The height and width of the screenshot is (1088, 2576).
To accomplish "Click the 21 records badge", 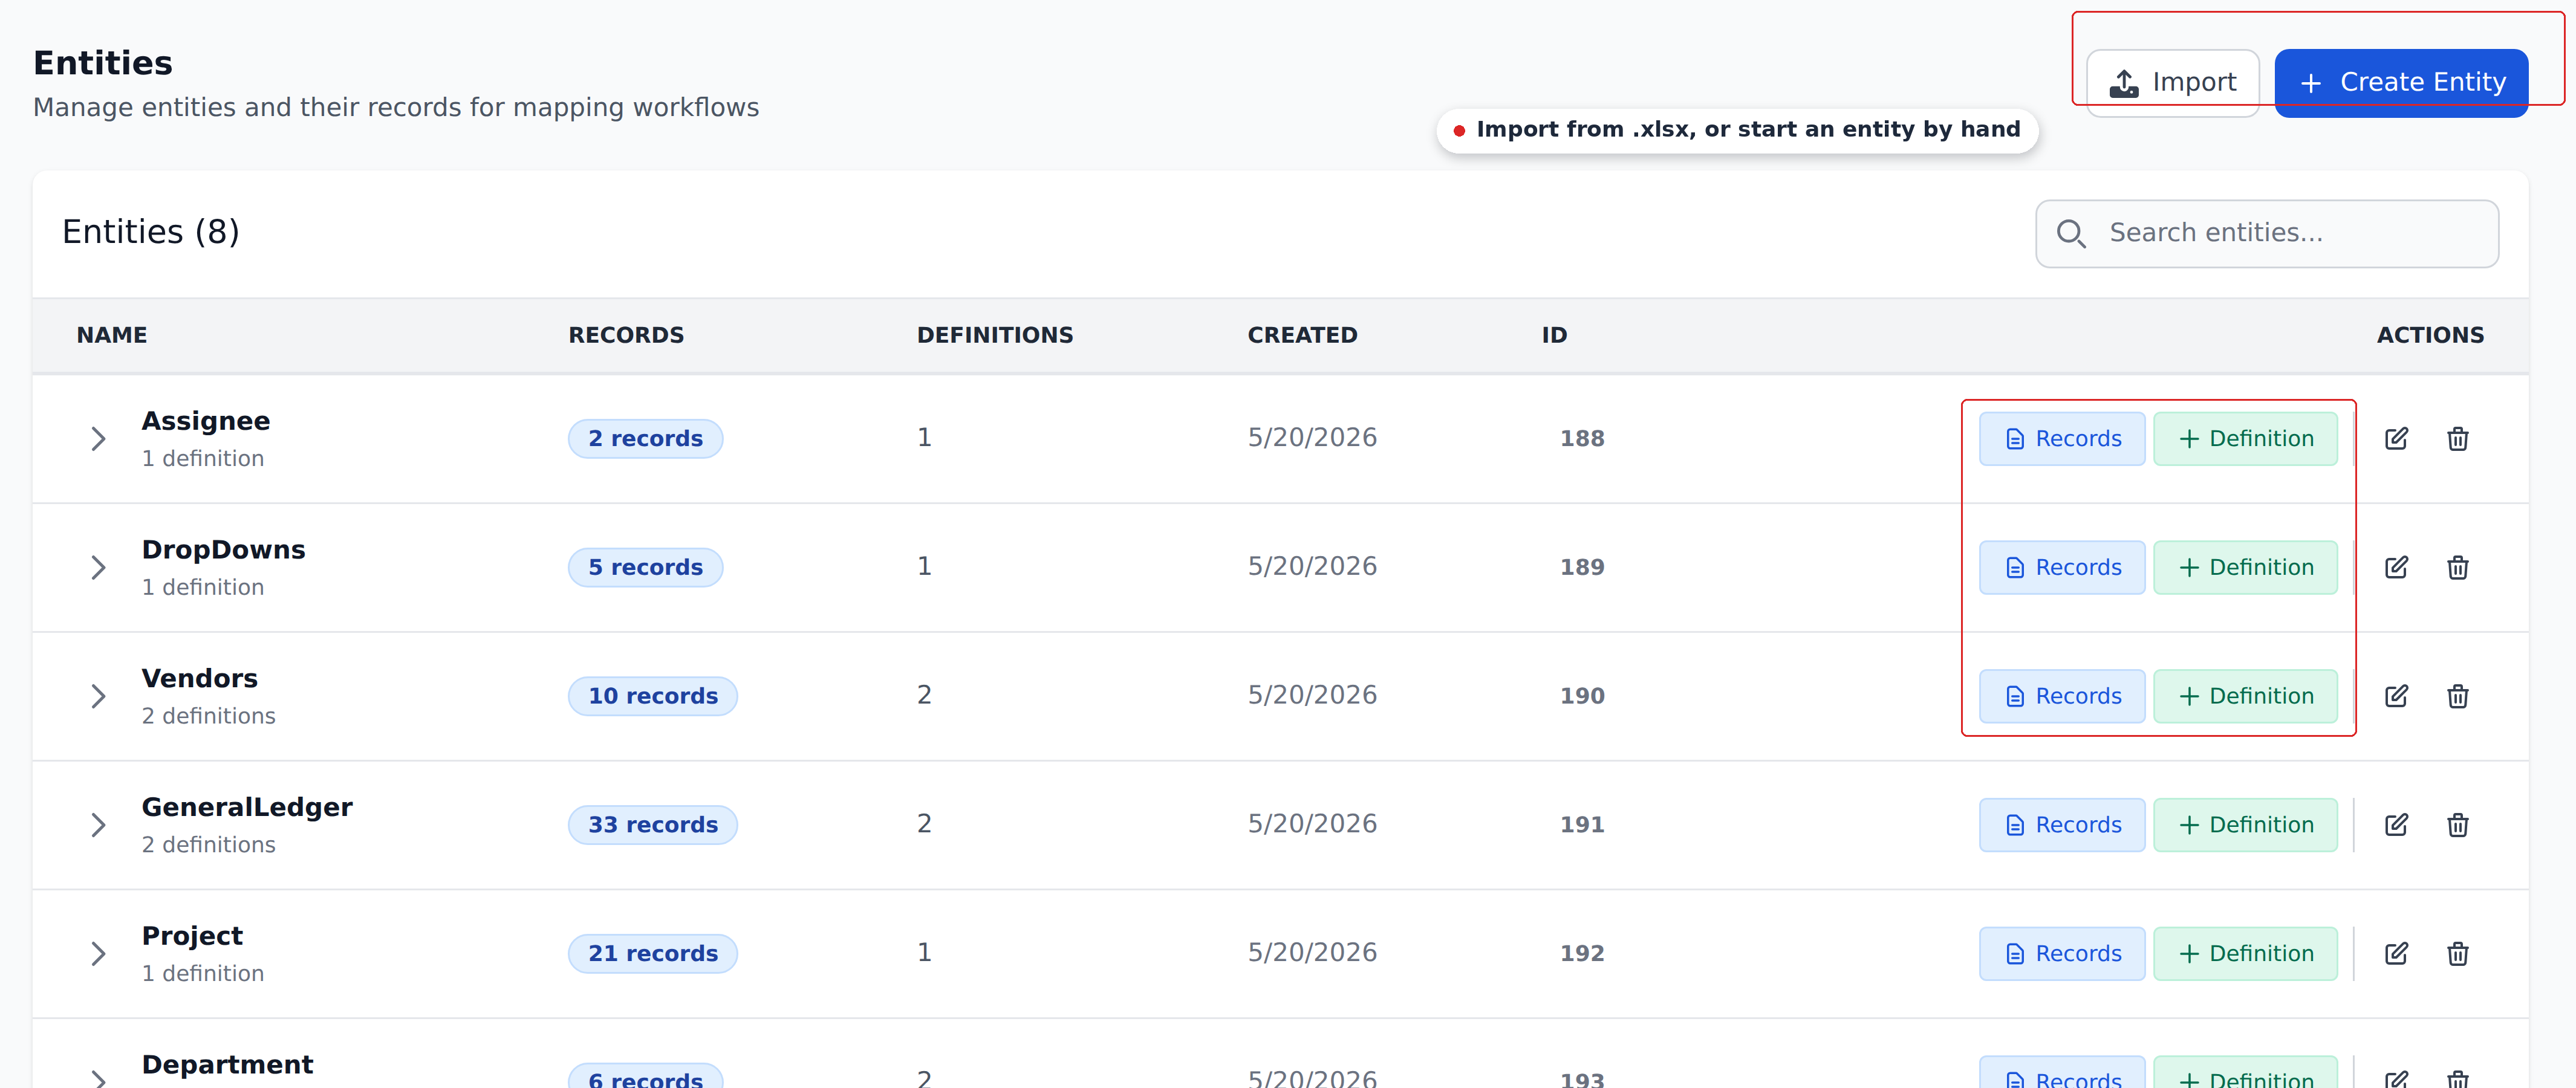I will pyautogui.click(x=653, y=953).
